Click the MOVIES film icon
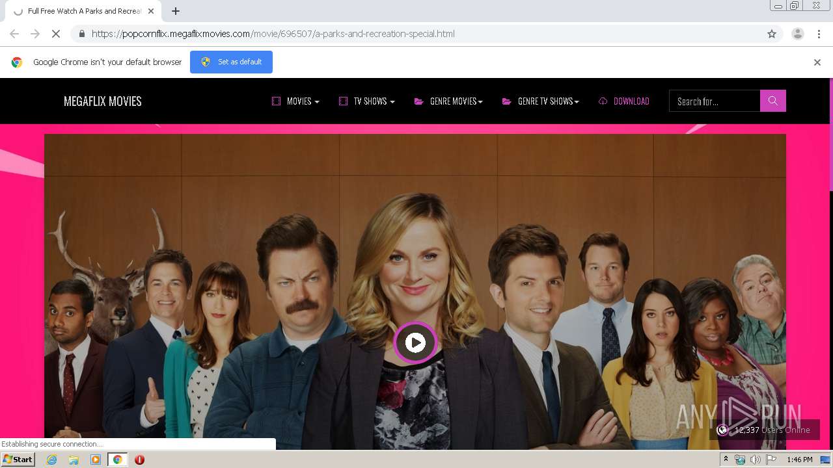This screenshot has height=468, width=833. pos(276,101)
